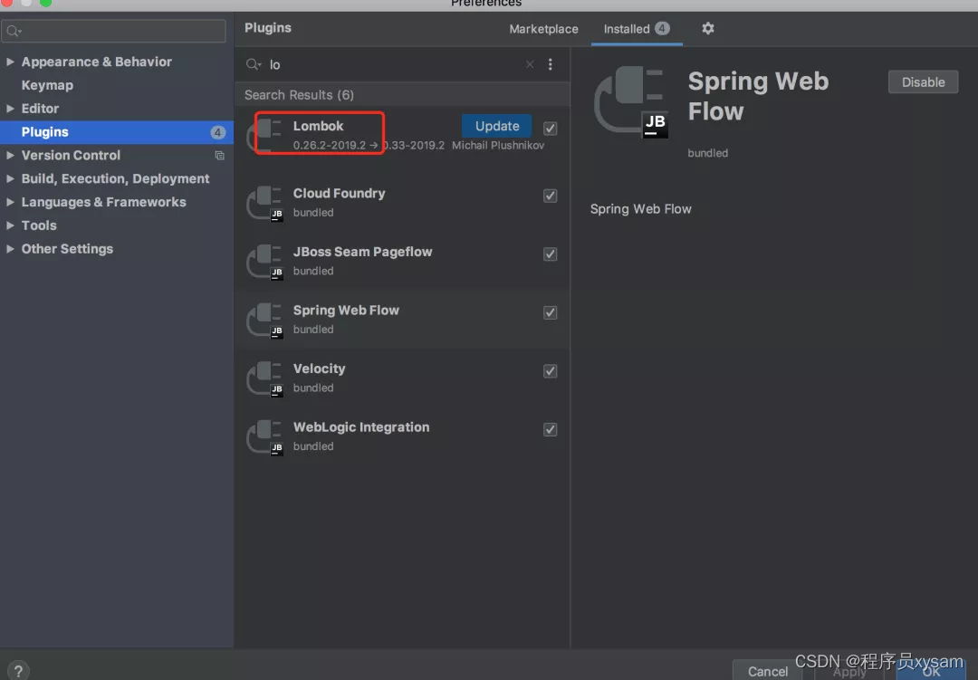Screen dimensions: 978x680
Task: Toggle the Spring Web Flow checkbox
Action: 551,313
